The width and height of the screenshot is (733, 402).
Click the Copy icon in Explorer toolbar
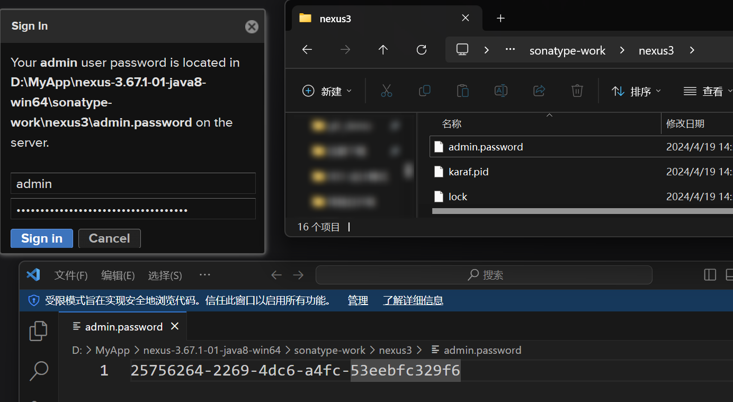pyautogui.click(x=424, y=91)
